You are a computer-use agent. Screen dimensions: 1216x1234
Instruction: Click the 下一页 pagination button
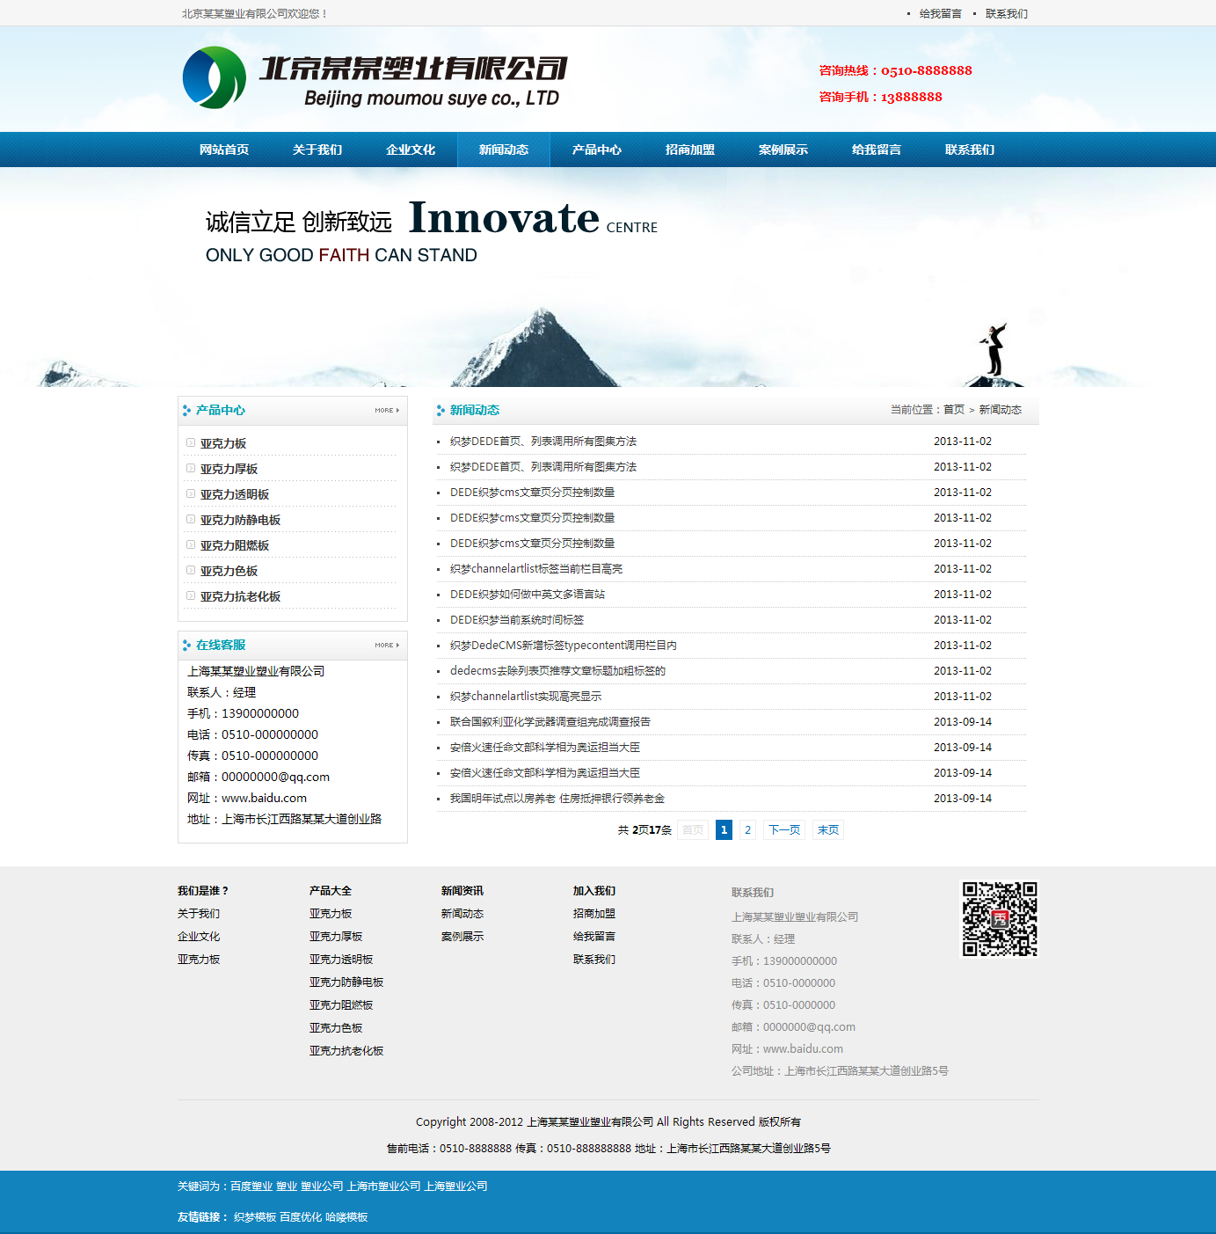(x=784, y=829)
